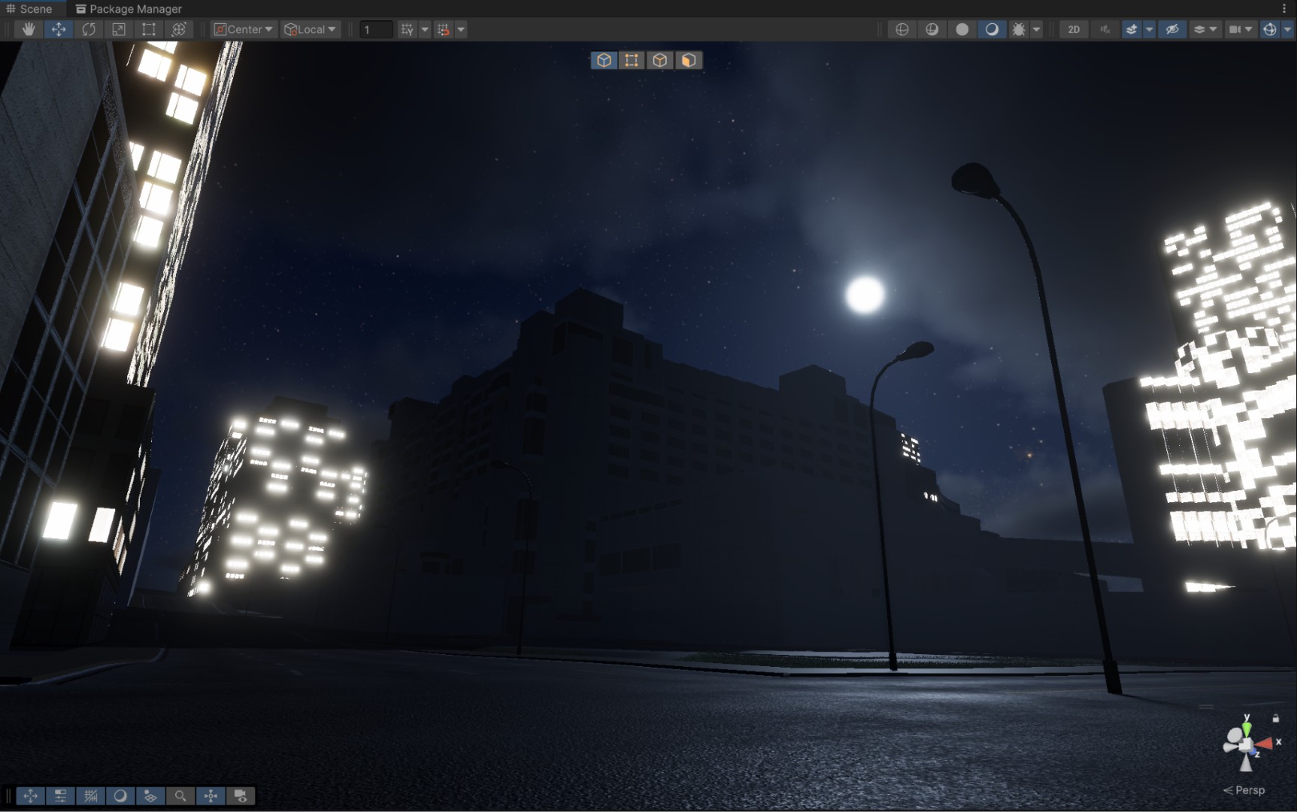Click the grid snap value input field

(375, 29)
